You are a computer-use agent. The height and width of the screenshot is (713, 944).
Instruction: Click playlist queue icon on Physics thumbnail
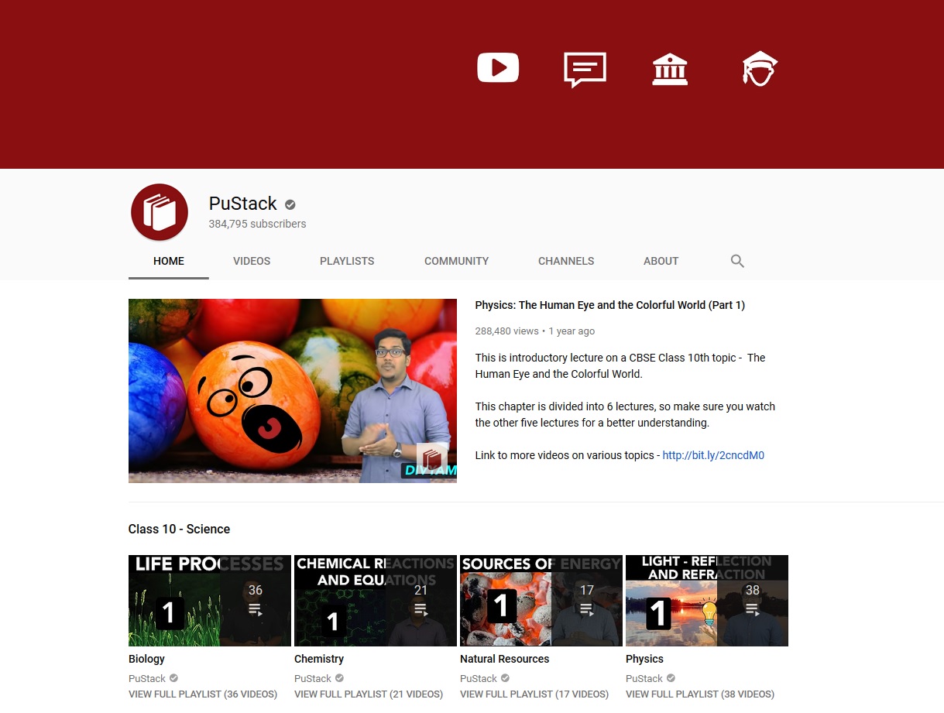click(x=752, y=609)
